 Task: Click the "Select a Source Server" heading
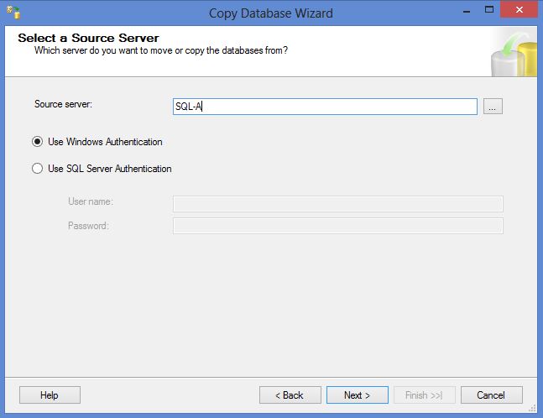click(88, 38)
